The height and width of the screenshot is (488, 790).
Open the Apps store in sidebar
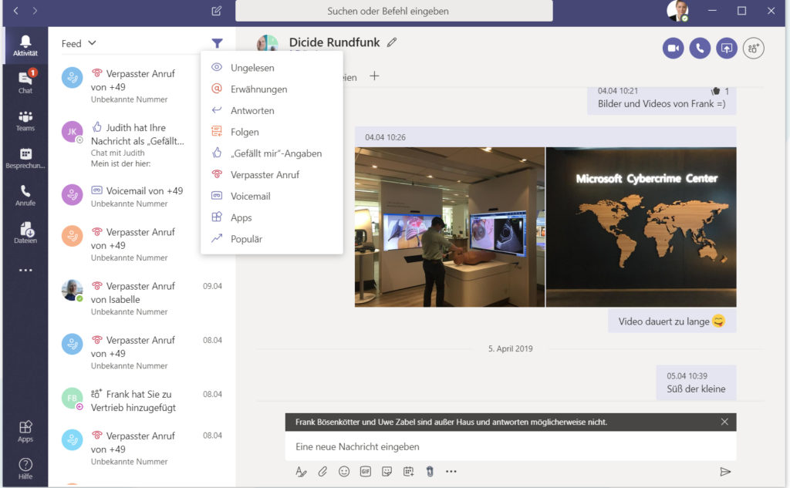point(25,431)
